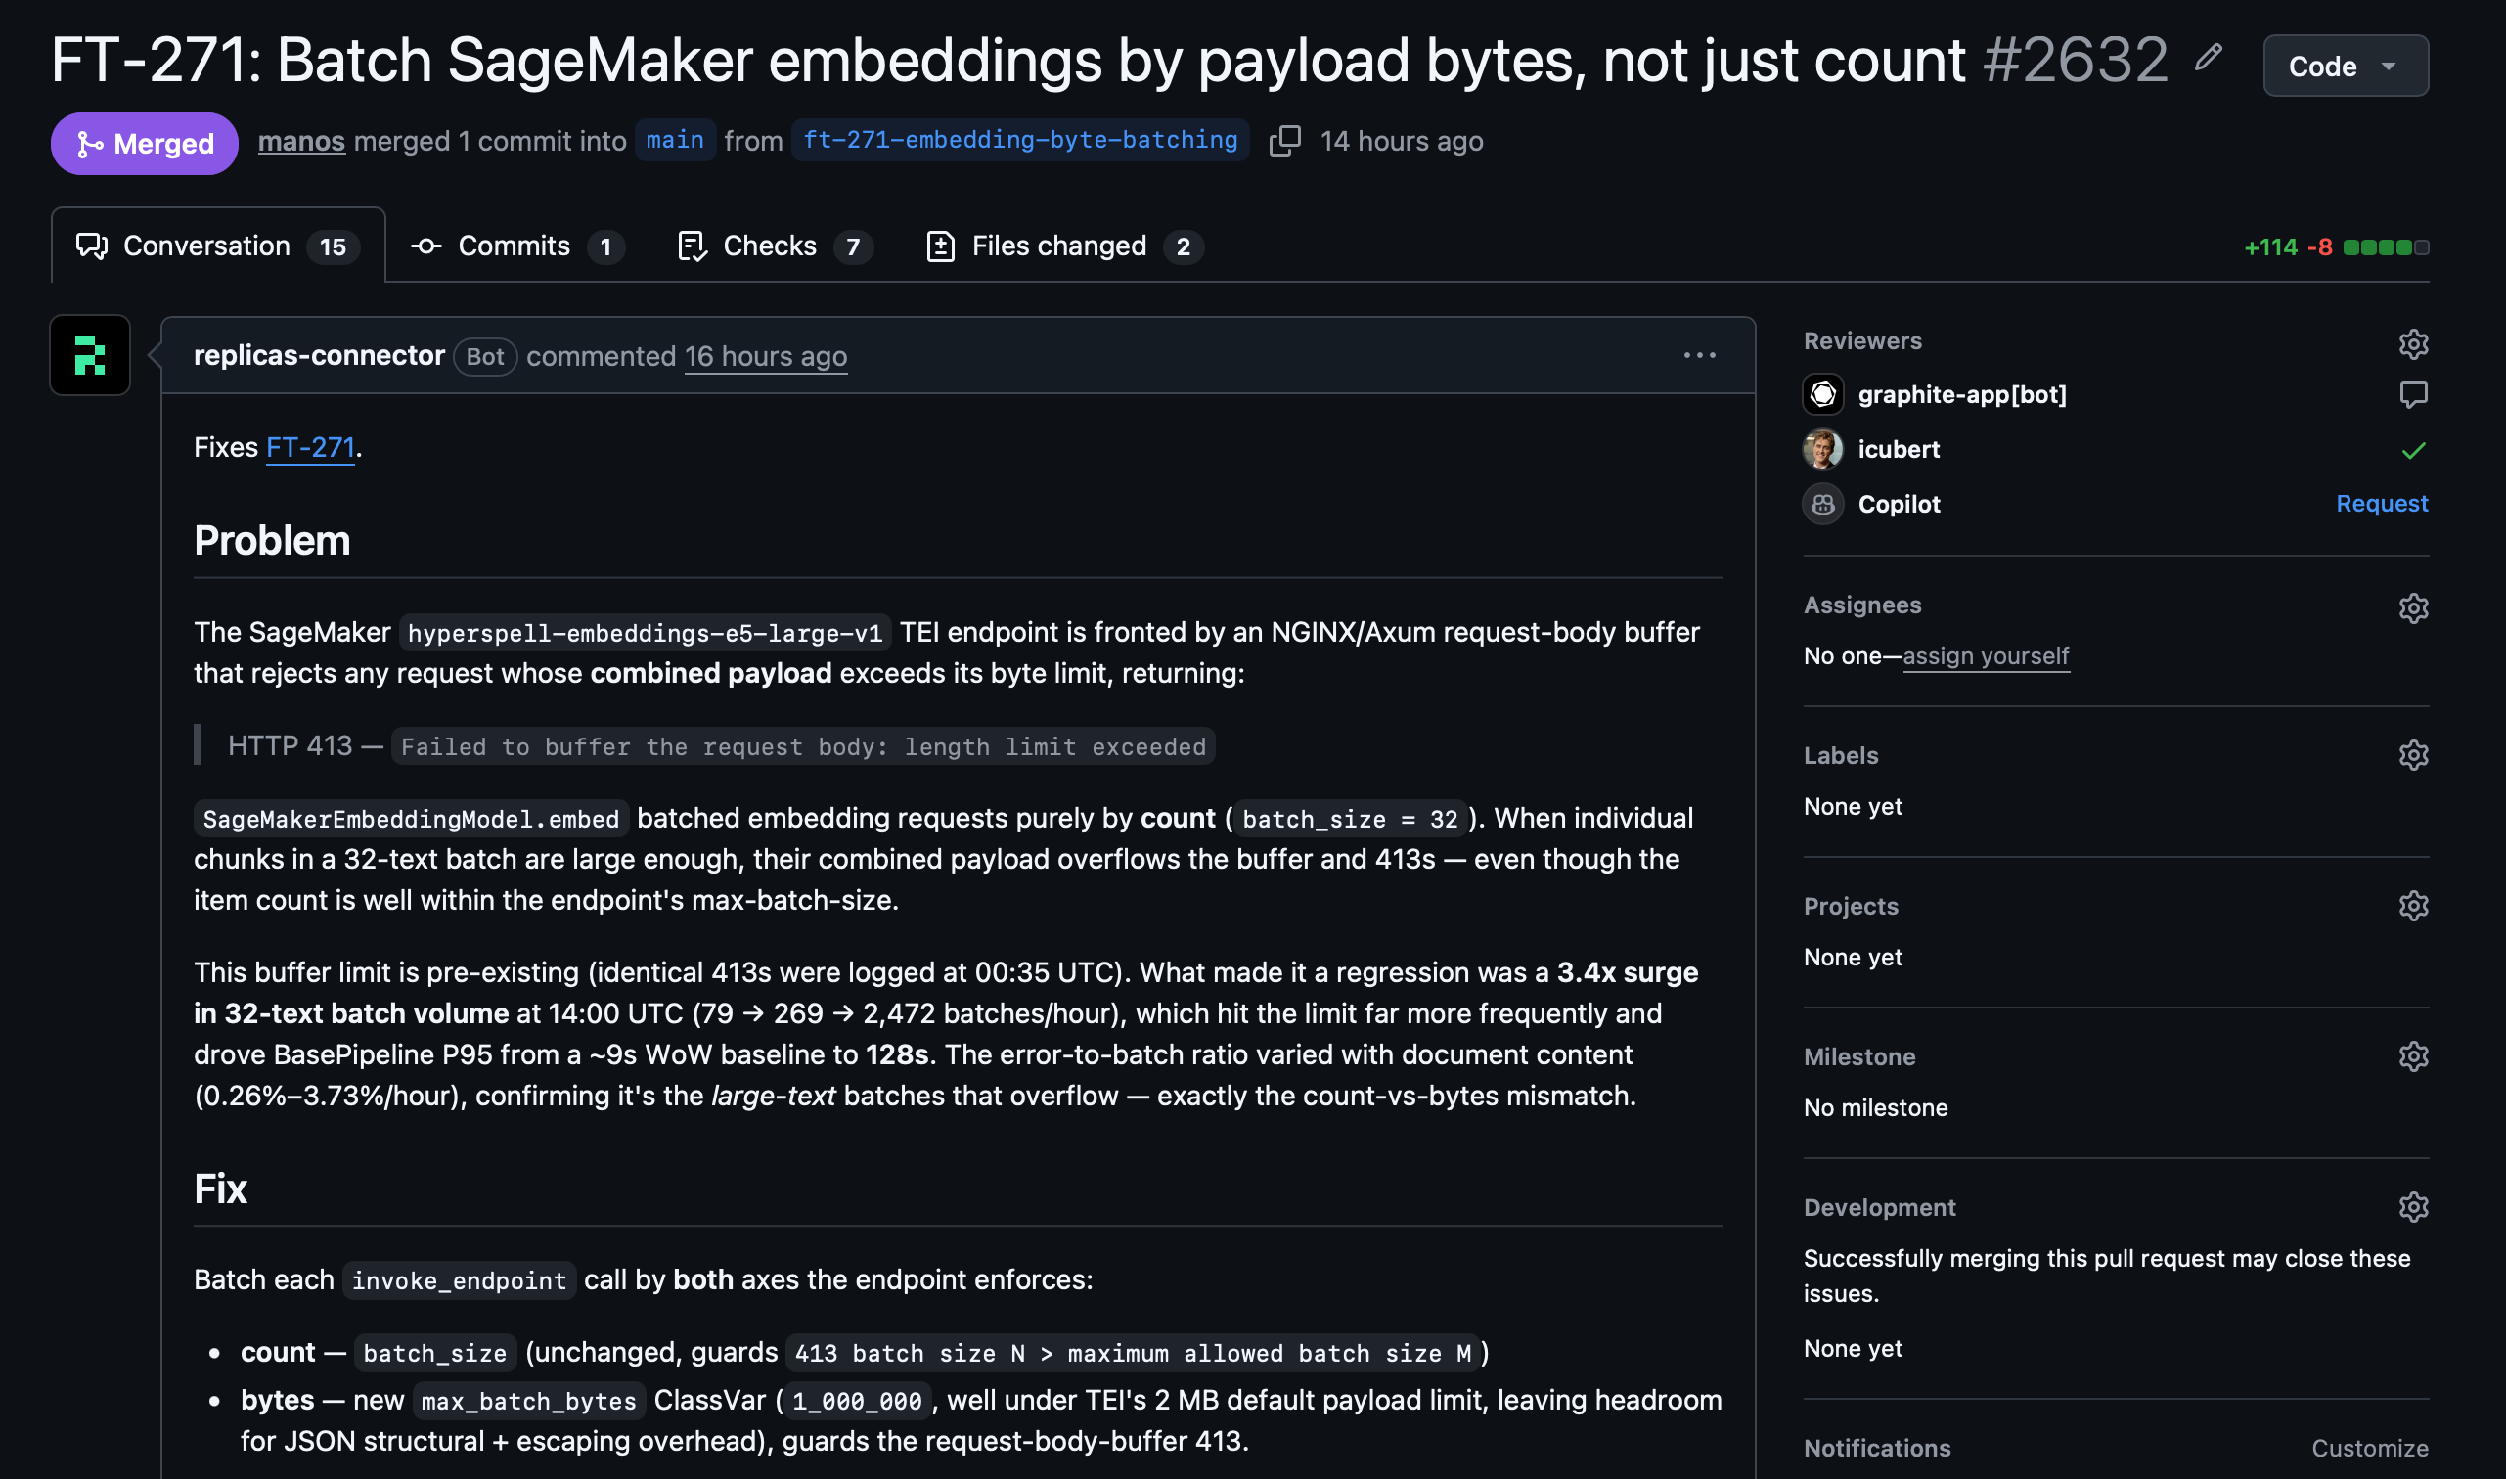This screenshot has height=1479, width=2506.
Task: Click the '16 hours ago' comment timestamp
Action: click(765, 357)
